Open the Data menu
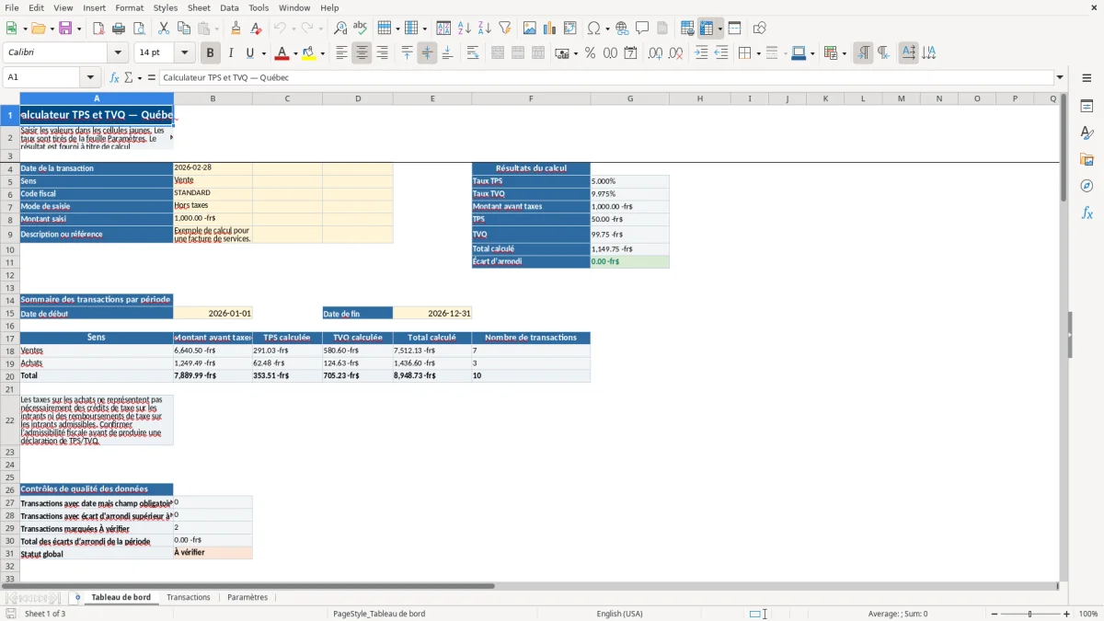The image size is (1104, 621). (229, 7)
